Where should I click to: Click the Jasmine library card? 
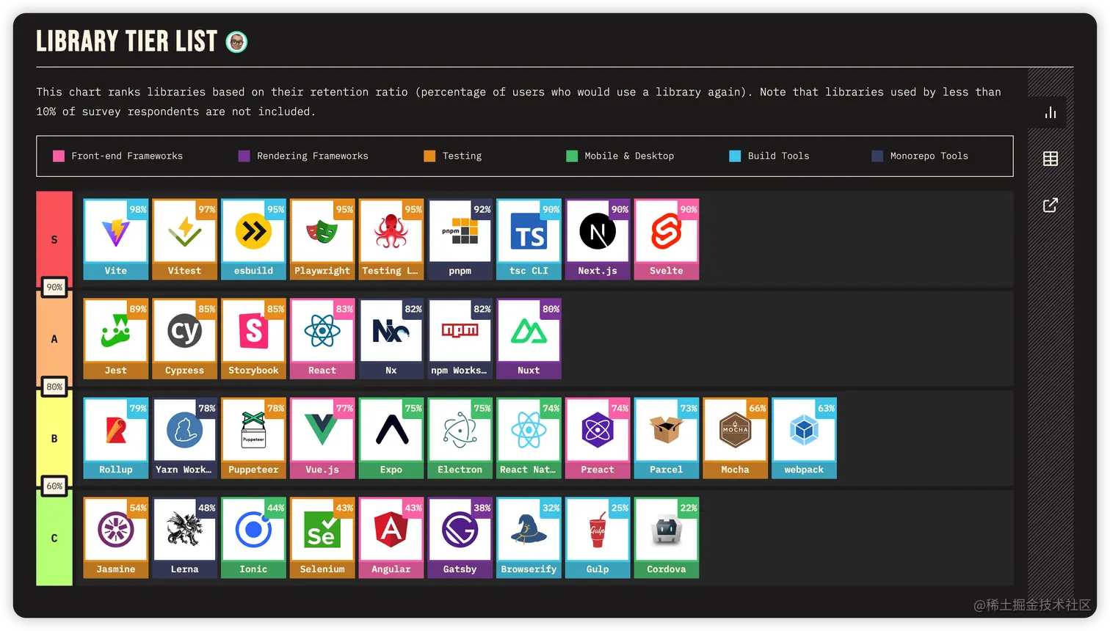116,538
